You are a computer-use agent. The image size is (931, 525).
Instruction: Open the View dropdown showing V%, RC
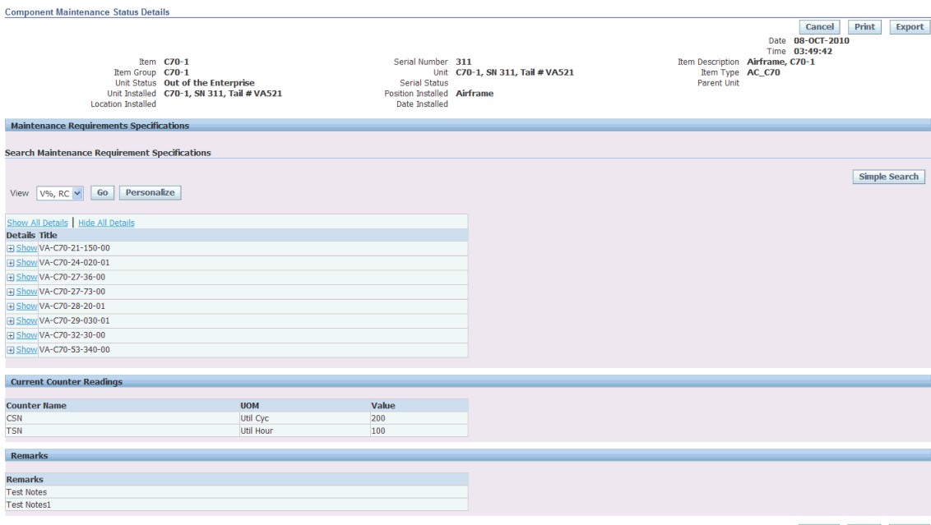60,193
